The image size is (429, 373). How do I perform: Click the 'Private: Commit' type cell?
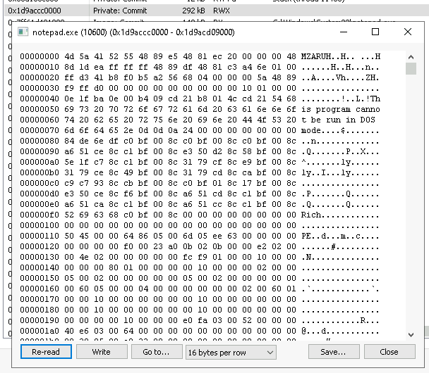pos(123,11)
